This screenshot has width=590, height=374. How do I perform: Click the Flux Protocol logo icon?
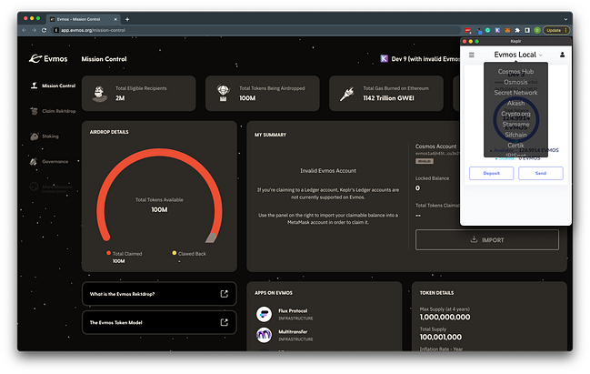pyautogui.click(x=264, y=314)
